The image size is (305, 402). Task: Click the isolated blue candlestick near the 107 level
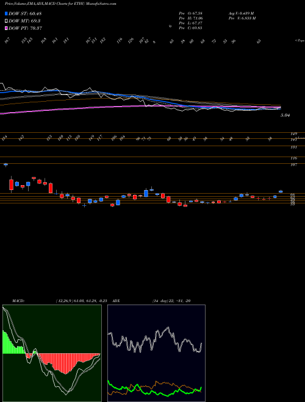click(5, 164)
